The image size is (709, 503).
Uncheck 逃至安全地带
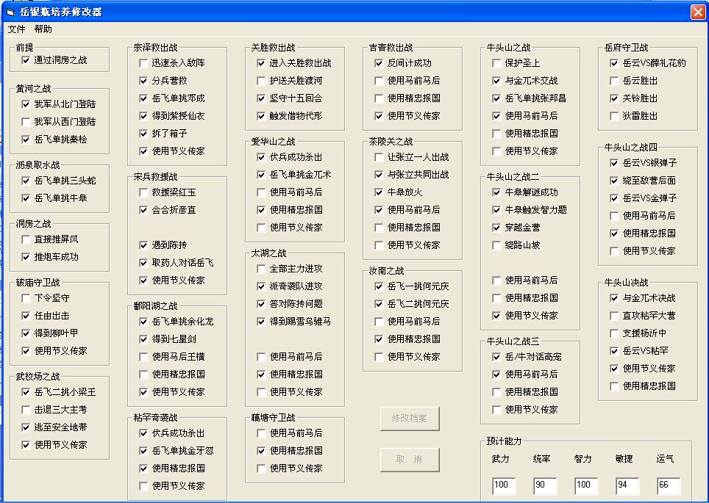click(x=26, y=427)
